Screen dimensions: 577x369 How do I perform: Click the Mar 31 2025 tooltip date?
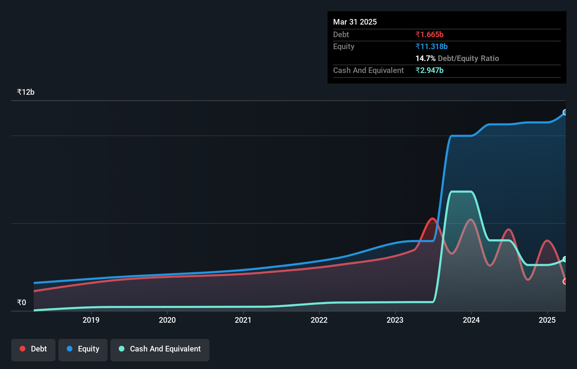[x=355, y=22]
